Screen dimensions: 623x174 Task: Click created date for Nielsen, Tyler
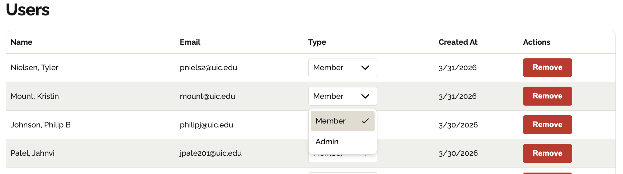(x=458, y=68)
